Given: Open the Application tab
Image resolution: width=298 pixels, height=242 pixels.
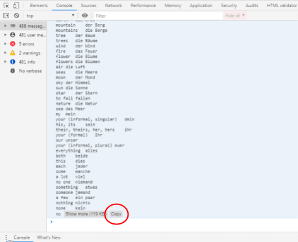Looking at the screenshot, I should pyautogui.click(x=201, y=6).
